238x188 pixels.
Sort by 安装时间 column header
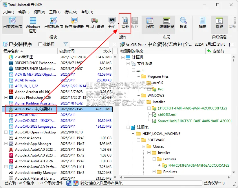75,51
